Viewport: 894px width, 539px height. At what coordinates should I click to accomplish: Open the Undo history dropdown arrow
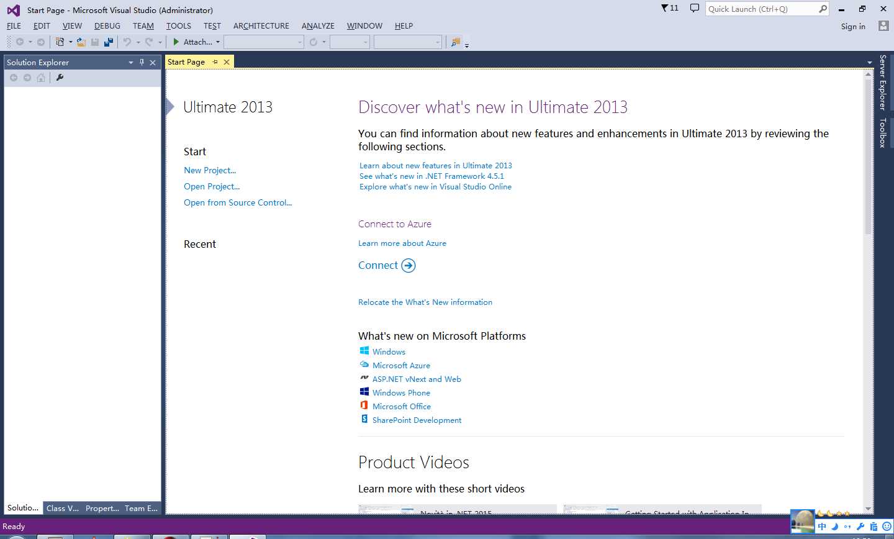click(138, 42)
